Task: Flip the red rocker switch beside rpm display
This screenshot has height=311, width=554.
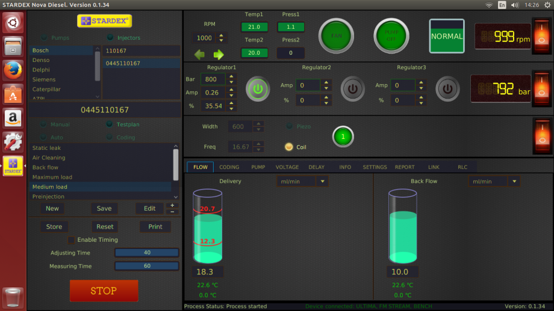Action: click(x=541, y=37)
